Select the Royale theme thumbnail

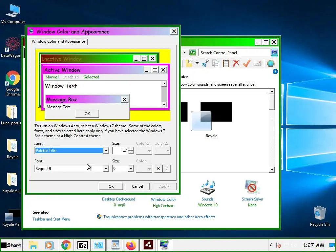[x=211, y=120]
